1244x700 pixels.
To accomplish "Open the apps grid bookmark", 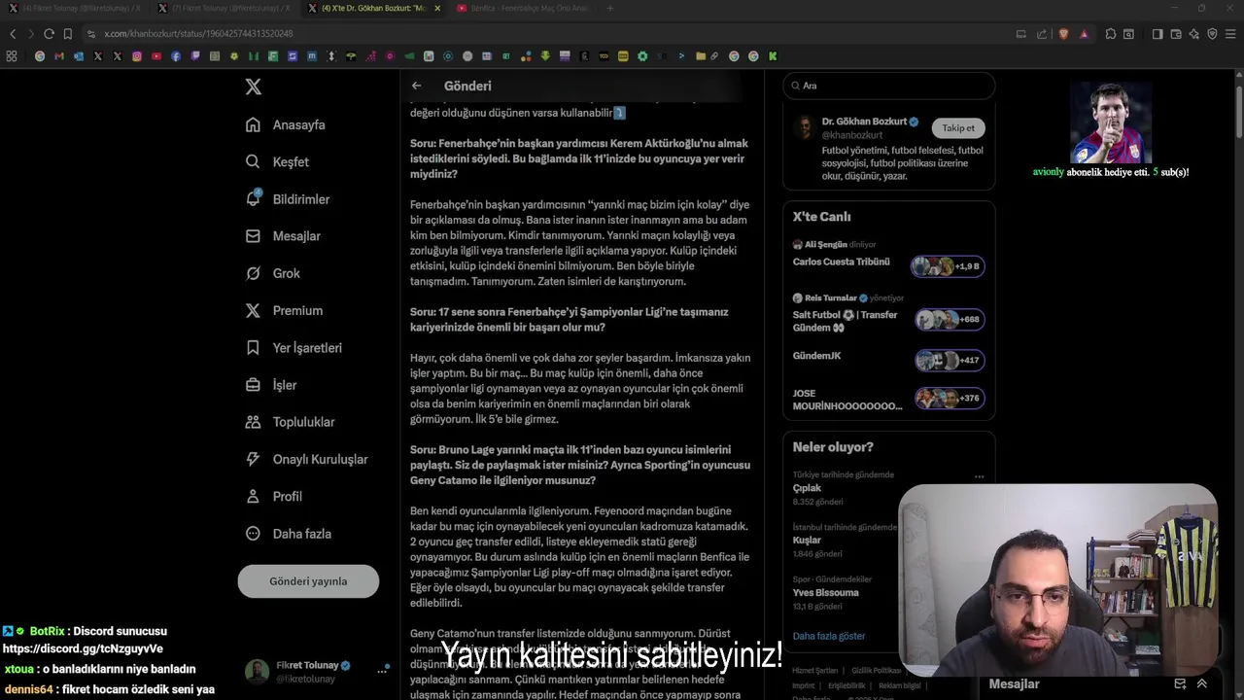I will pos(11,56).
